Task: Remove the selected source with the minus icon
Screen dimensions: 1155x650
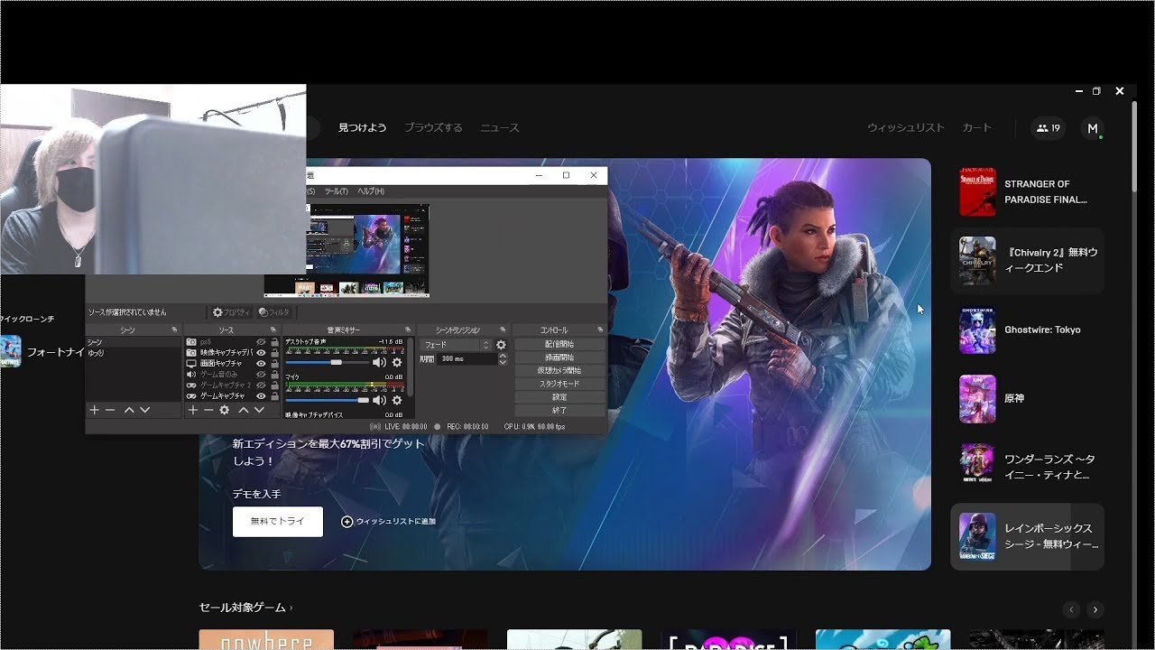Action: point(208,410)
